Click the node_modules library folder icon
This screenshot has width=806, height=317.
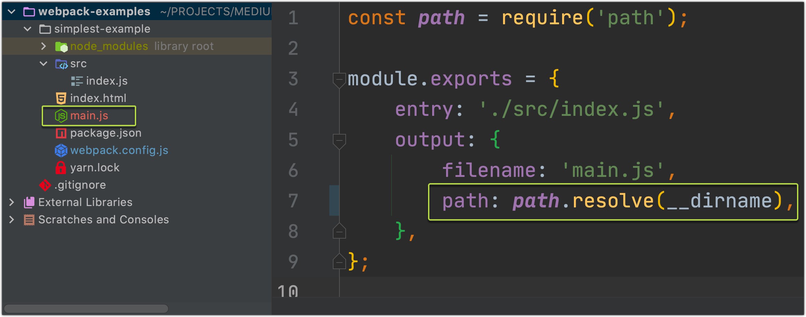click(61, 46)
